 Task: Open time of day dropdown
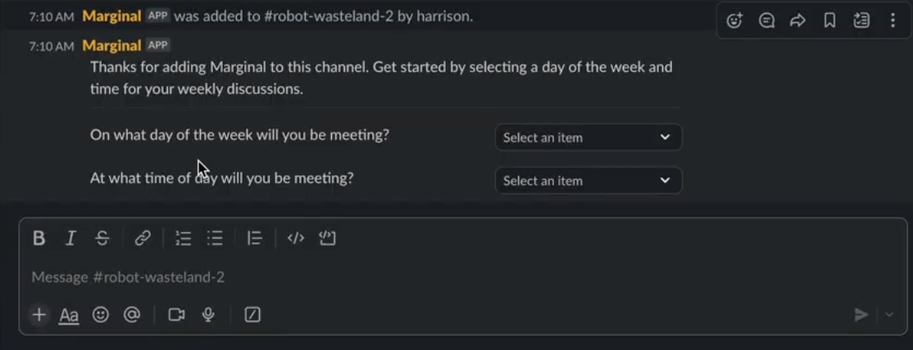point(588,181)
